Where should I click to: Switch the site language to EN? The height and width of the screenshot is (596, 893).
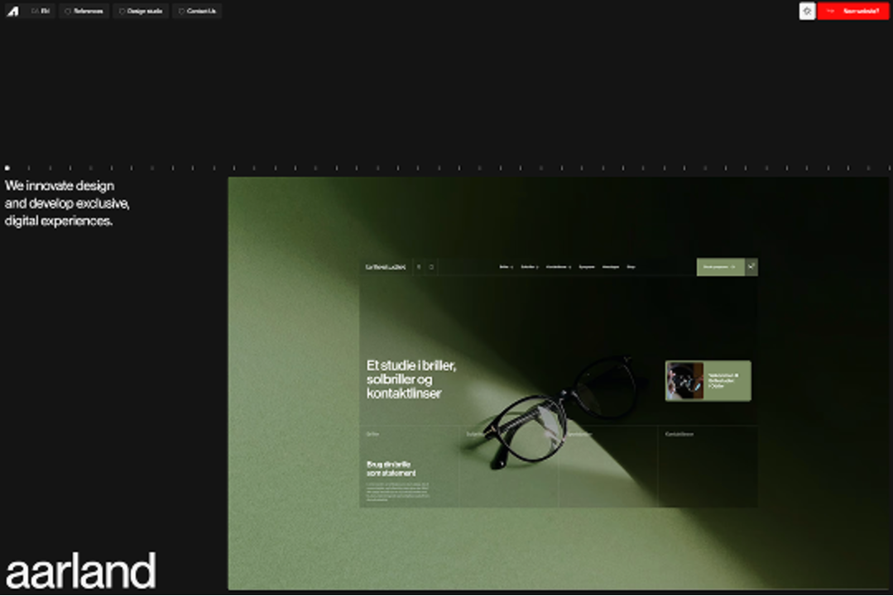click(44, 11)
